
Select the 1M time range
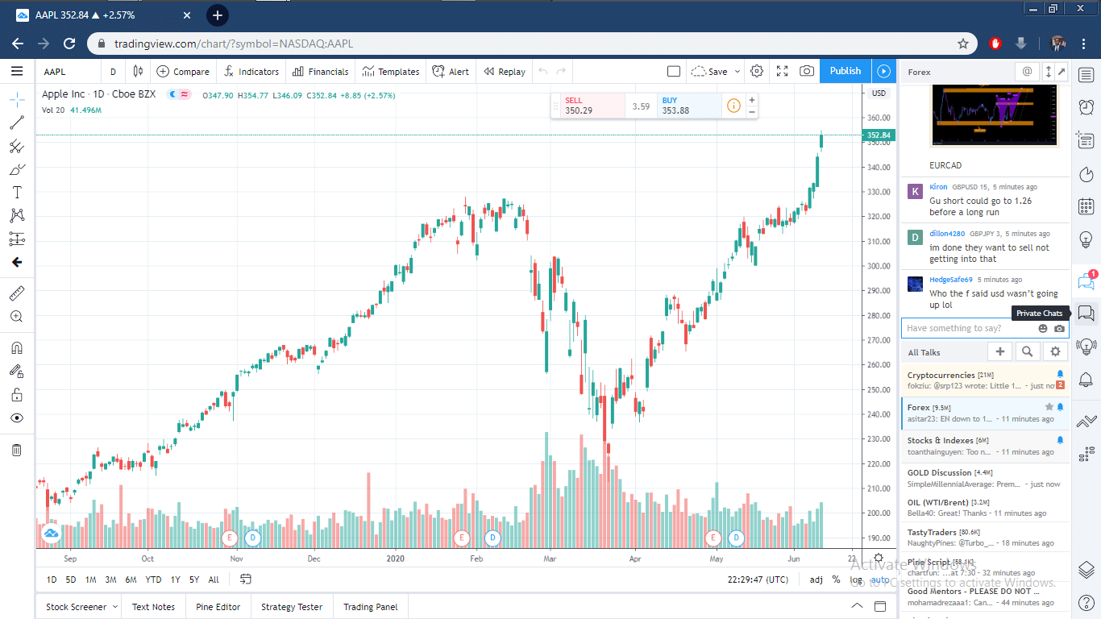(x=90, y=580)
